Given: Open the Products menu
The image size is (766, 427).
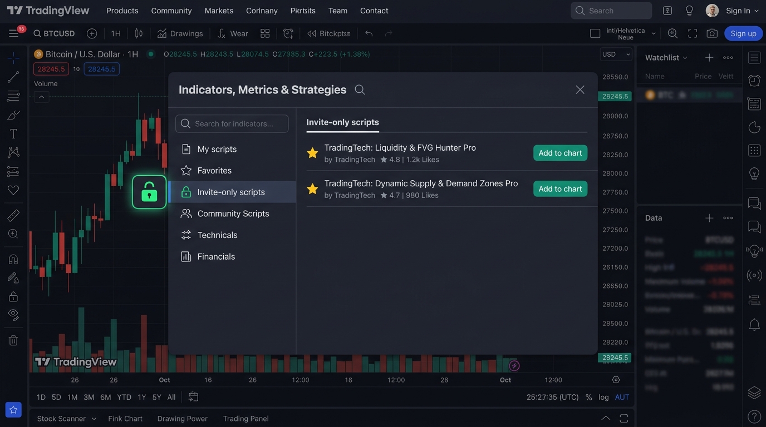Looking at the screenshot, I should coord(122,11).
